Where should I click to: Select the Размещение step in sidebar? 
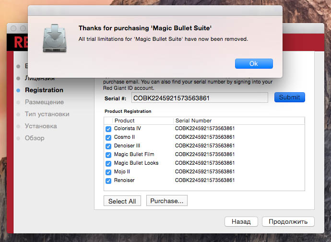point(44,102)
